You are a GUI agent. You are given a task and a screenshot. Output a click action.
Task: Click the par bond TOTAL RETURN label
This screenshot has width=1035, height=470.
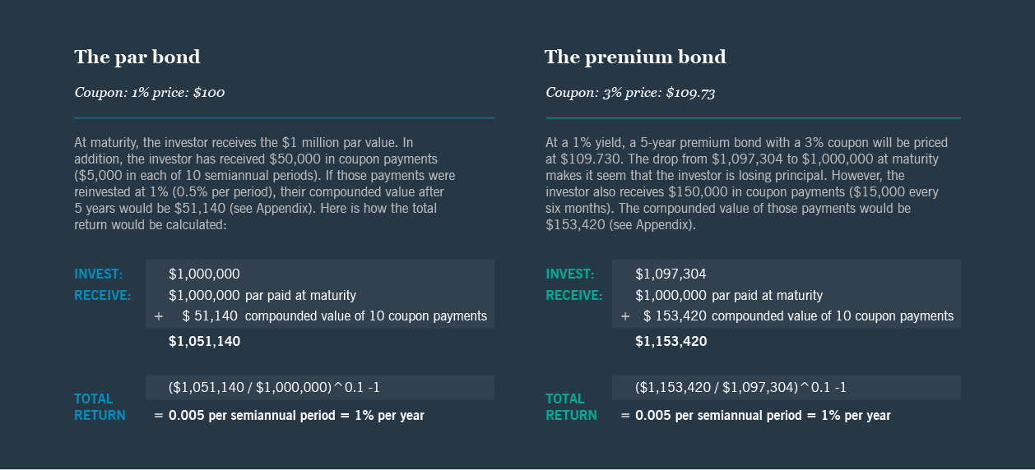[x=100, y=408]
